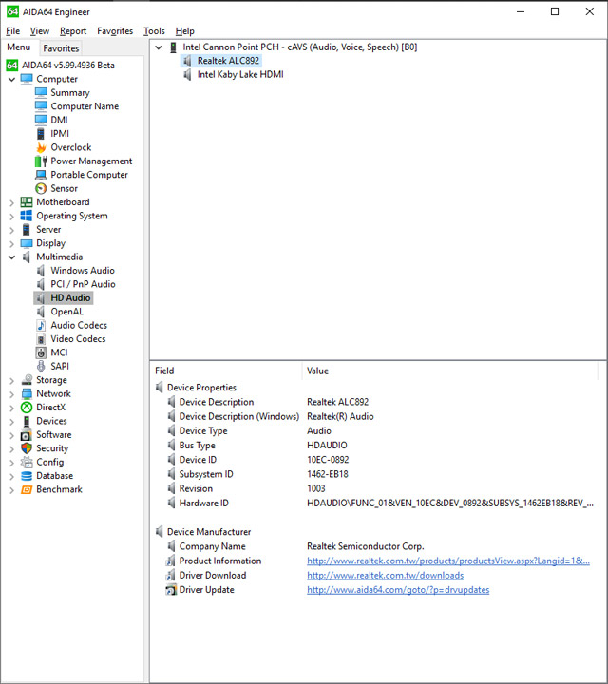The width and height of the screenshot is (608, 684).
Task: Expand the Operating System node
Action: point(11,217)
